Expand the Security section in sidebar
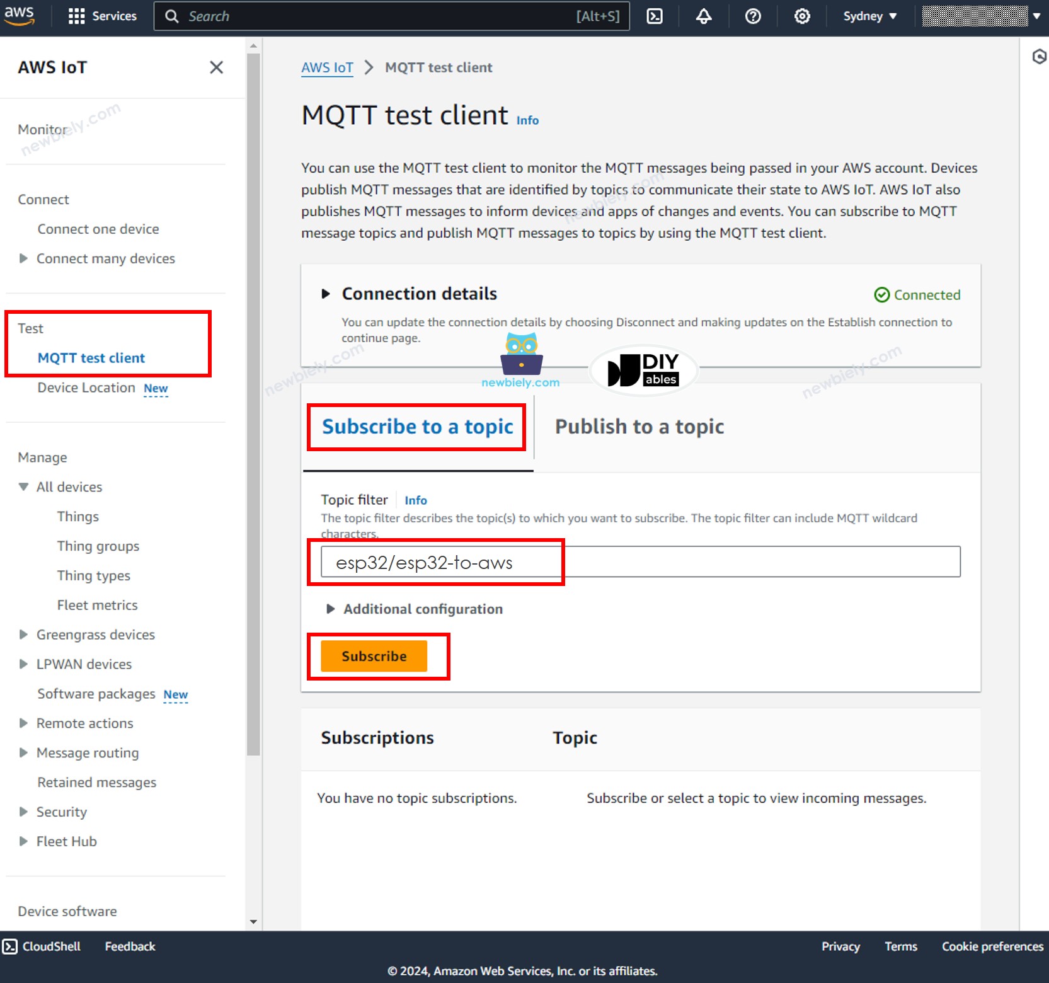This screenshot has width=1049, height=983. click(23, 812)
